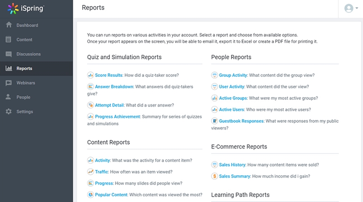
Task: Click the Dashboard home icon in sidebar
Action: click(x=9, y=25)
